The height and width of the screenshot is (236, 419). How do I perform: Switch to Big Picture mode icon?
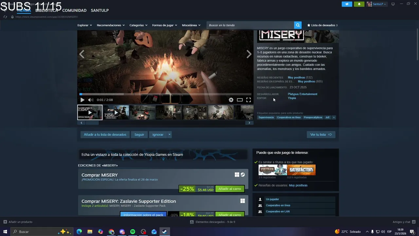[x=393, y=4]
